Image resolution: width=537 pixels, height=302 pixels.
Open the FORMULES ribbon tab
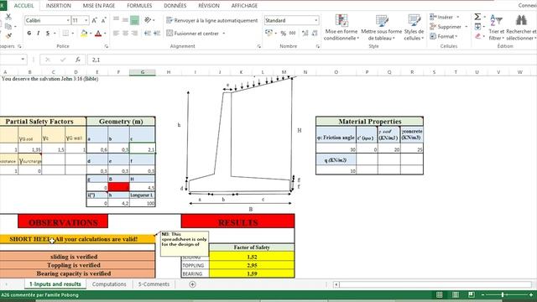click(139, 6)
